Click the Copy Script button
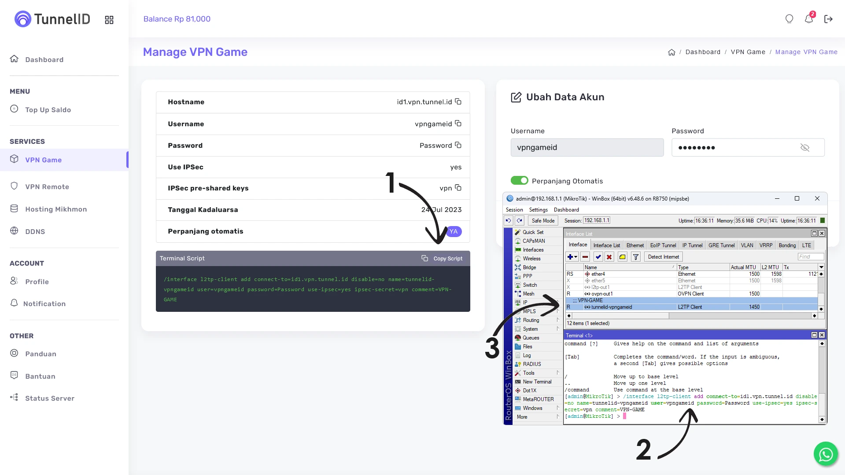The width and height of the screenshot is (845, 475). click(x=442, y=259)
